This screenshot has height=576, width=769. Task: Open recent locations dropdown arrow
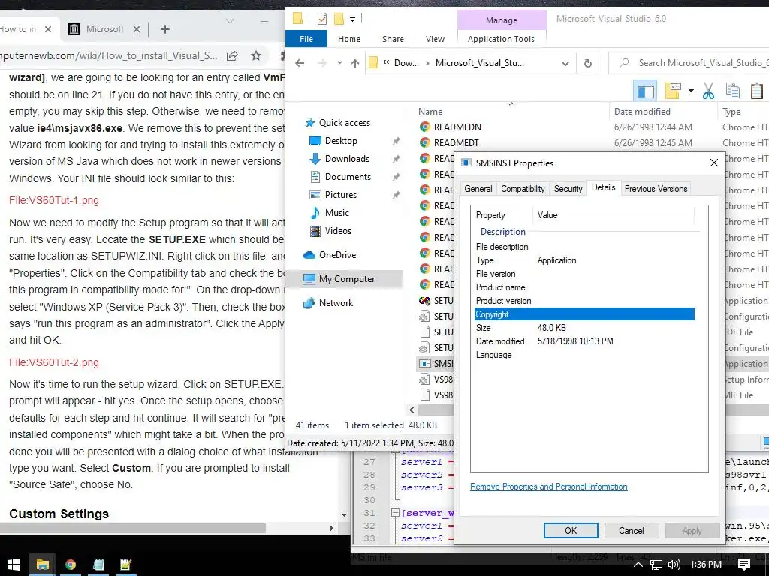[x=339, y=63]
